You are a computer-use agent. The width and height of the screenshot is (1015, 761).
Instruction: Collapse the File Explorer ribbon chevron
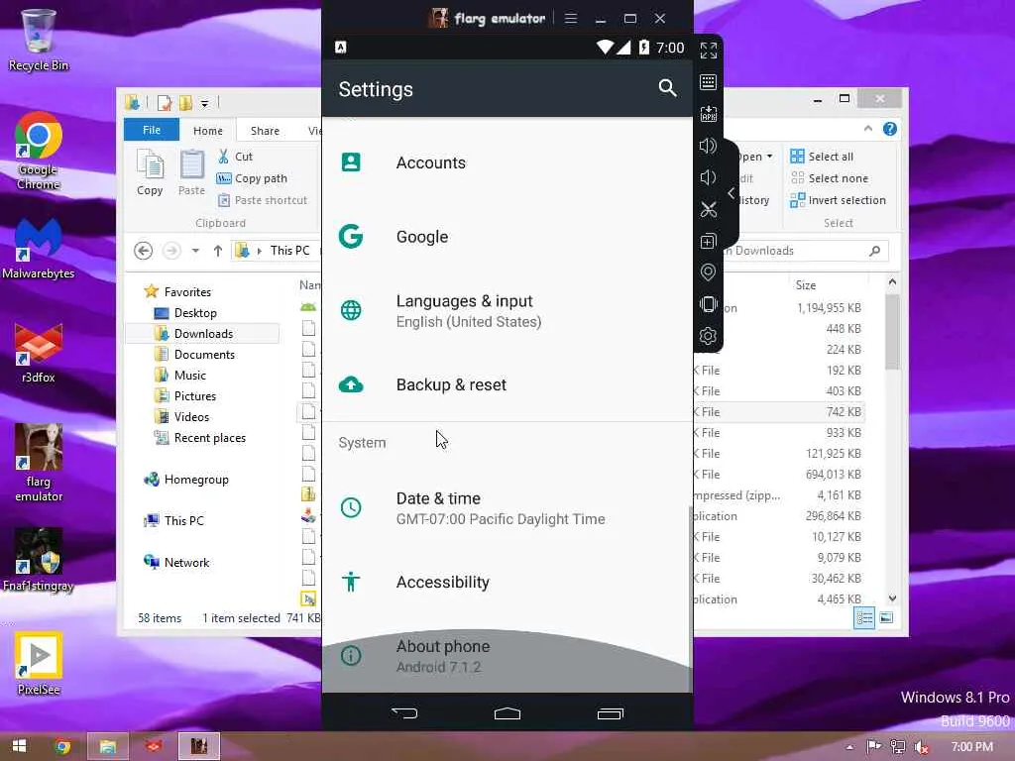(868, 129)
